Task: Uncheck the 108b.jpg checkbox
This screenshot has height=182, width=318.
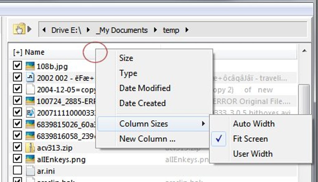Action: 17,66
